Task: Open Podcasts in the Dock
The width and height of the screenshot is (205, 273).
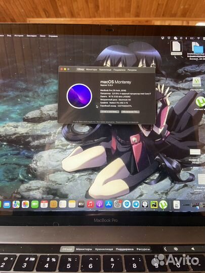Action: 100,204
